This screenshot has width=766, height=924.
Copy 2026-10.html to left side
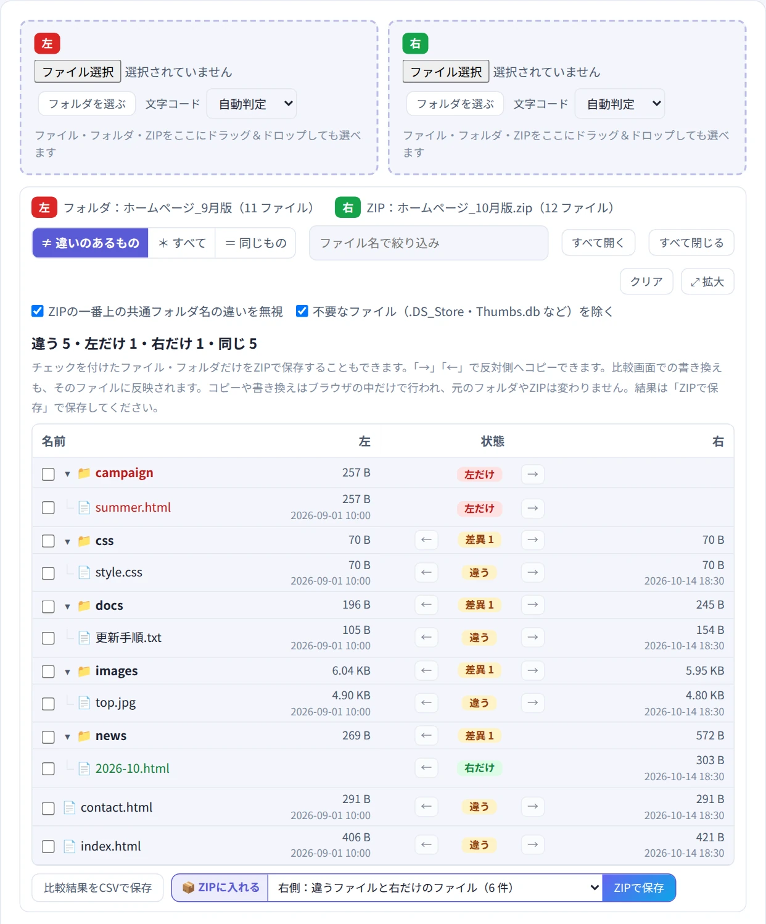(426, 767)
